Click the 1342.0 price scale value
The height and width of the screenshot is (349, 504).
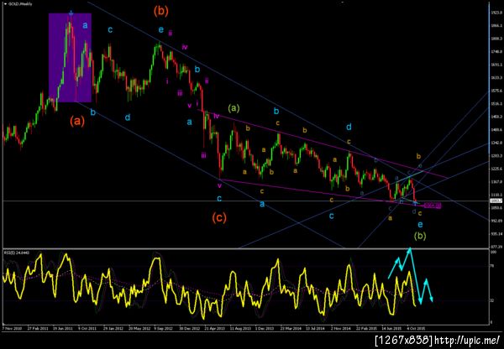pos(496,143)
